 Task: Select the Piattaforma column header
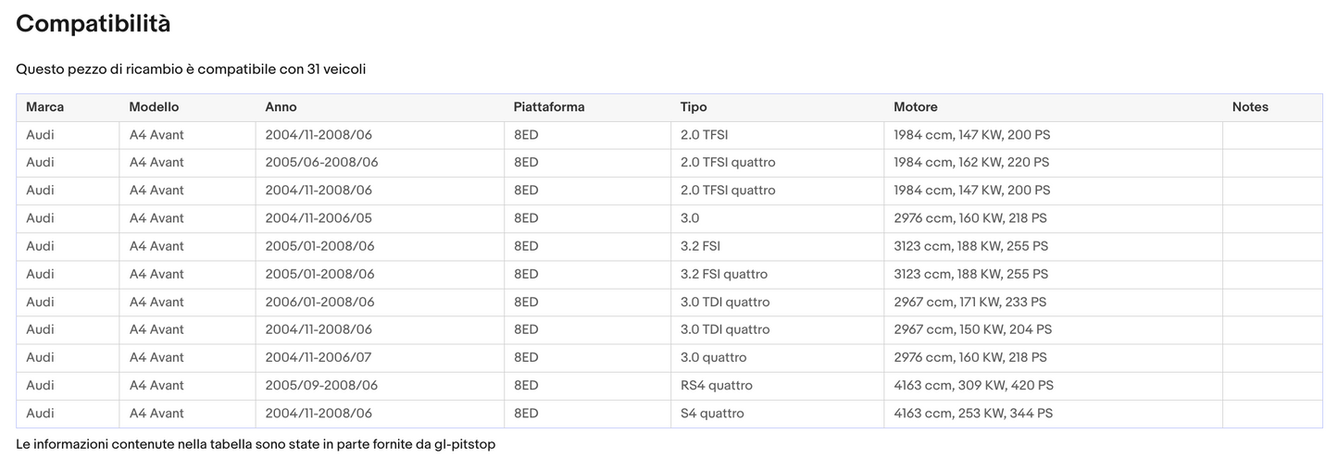click(549, 107)
